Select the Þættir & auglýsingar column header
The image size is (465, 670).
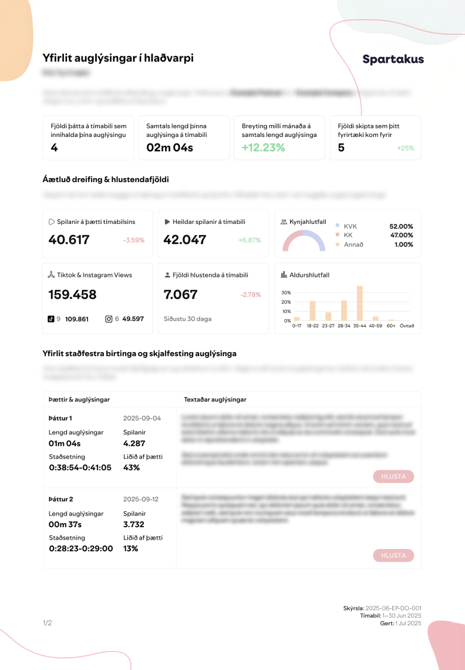point(79,400)
